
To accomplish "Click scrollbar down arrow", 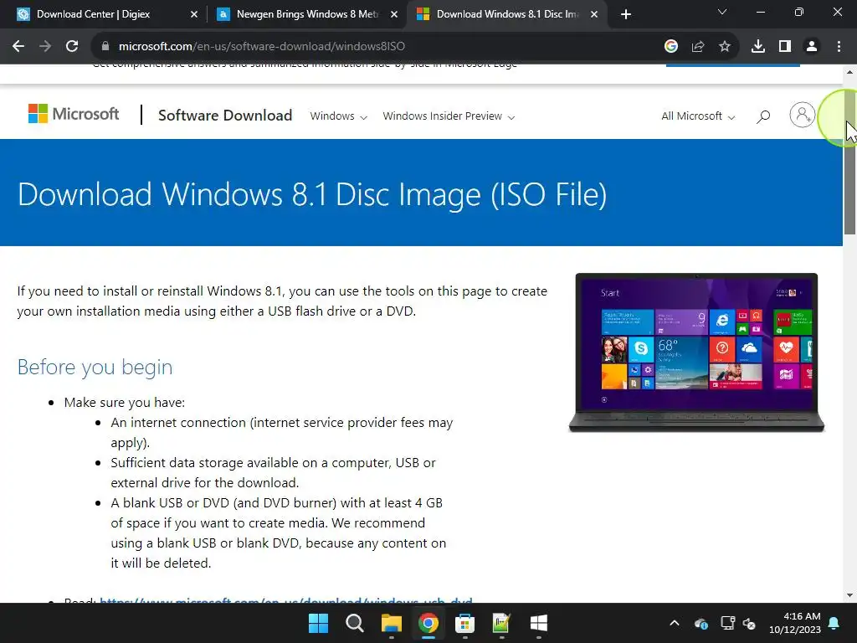I will point(850,595).
